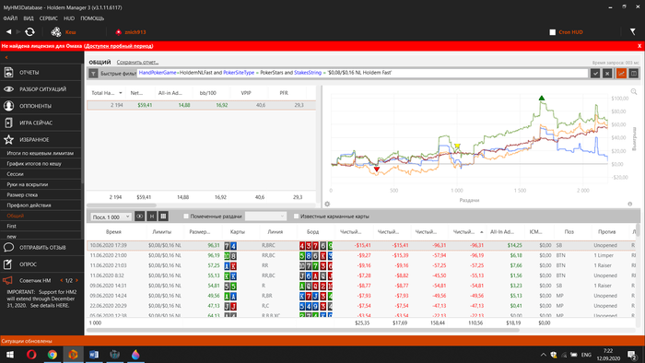Apply the quick filter with the checkmark

pyautogui.click(x=595, y=73)
